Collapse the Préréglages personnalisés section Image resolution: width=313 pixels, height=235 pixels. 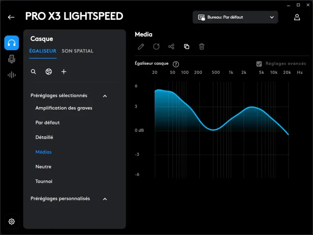pos(105,199)
